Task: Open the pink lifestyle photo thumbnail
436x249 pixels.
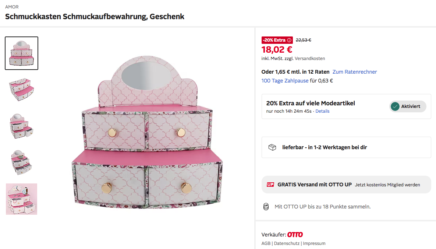Action: (x=21, y=199)
